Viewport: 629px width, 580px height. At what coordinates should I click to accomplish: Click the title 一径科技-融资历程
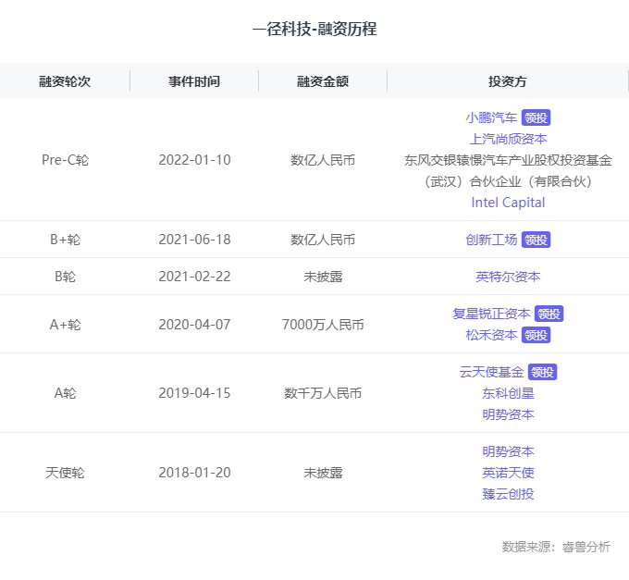coord(314,29)
